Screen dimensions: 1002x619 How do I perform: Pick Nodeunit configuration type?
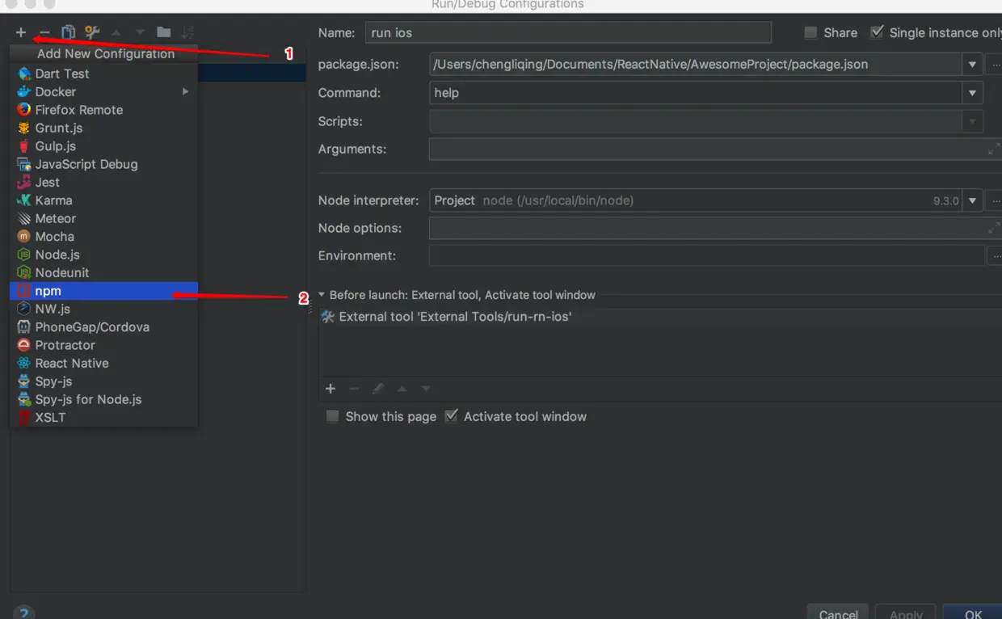103,273
